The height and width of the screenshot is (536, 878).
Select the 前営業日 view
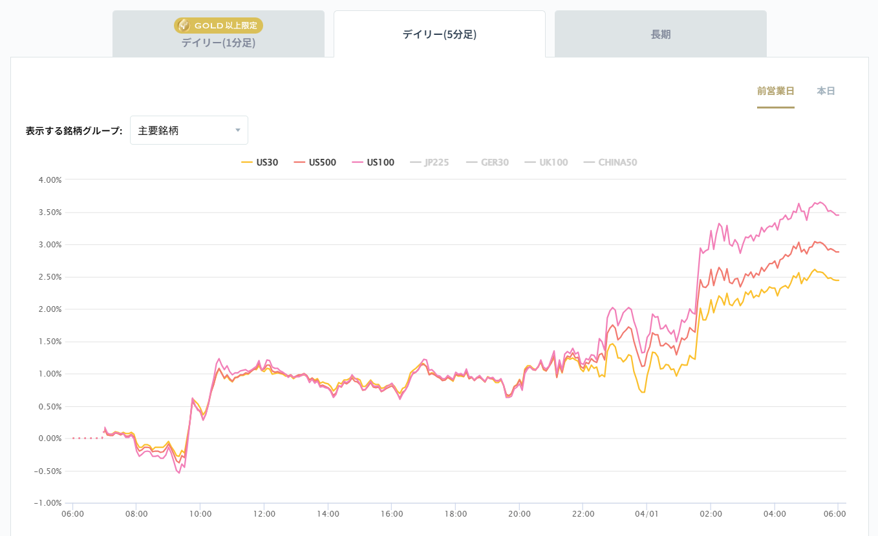point(775,91)
